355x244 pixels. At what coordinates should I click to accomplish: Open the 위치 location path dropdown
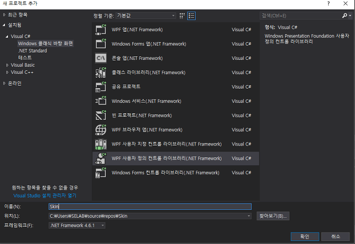[249, 216]
